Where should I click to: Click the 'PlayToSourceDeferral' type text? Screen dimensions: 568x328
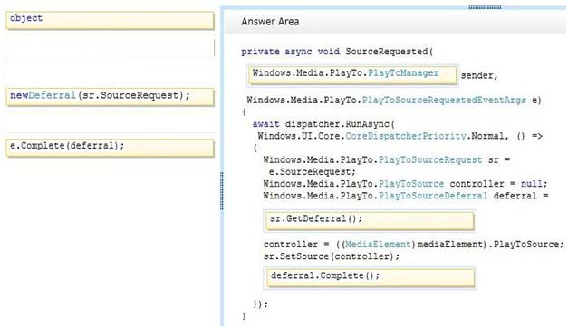pos(433,196)
